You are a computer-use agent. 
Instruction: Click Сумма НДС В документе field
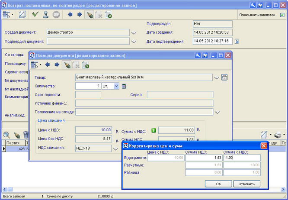204,158
